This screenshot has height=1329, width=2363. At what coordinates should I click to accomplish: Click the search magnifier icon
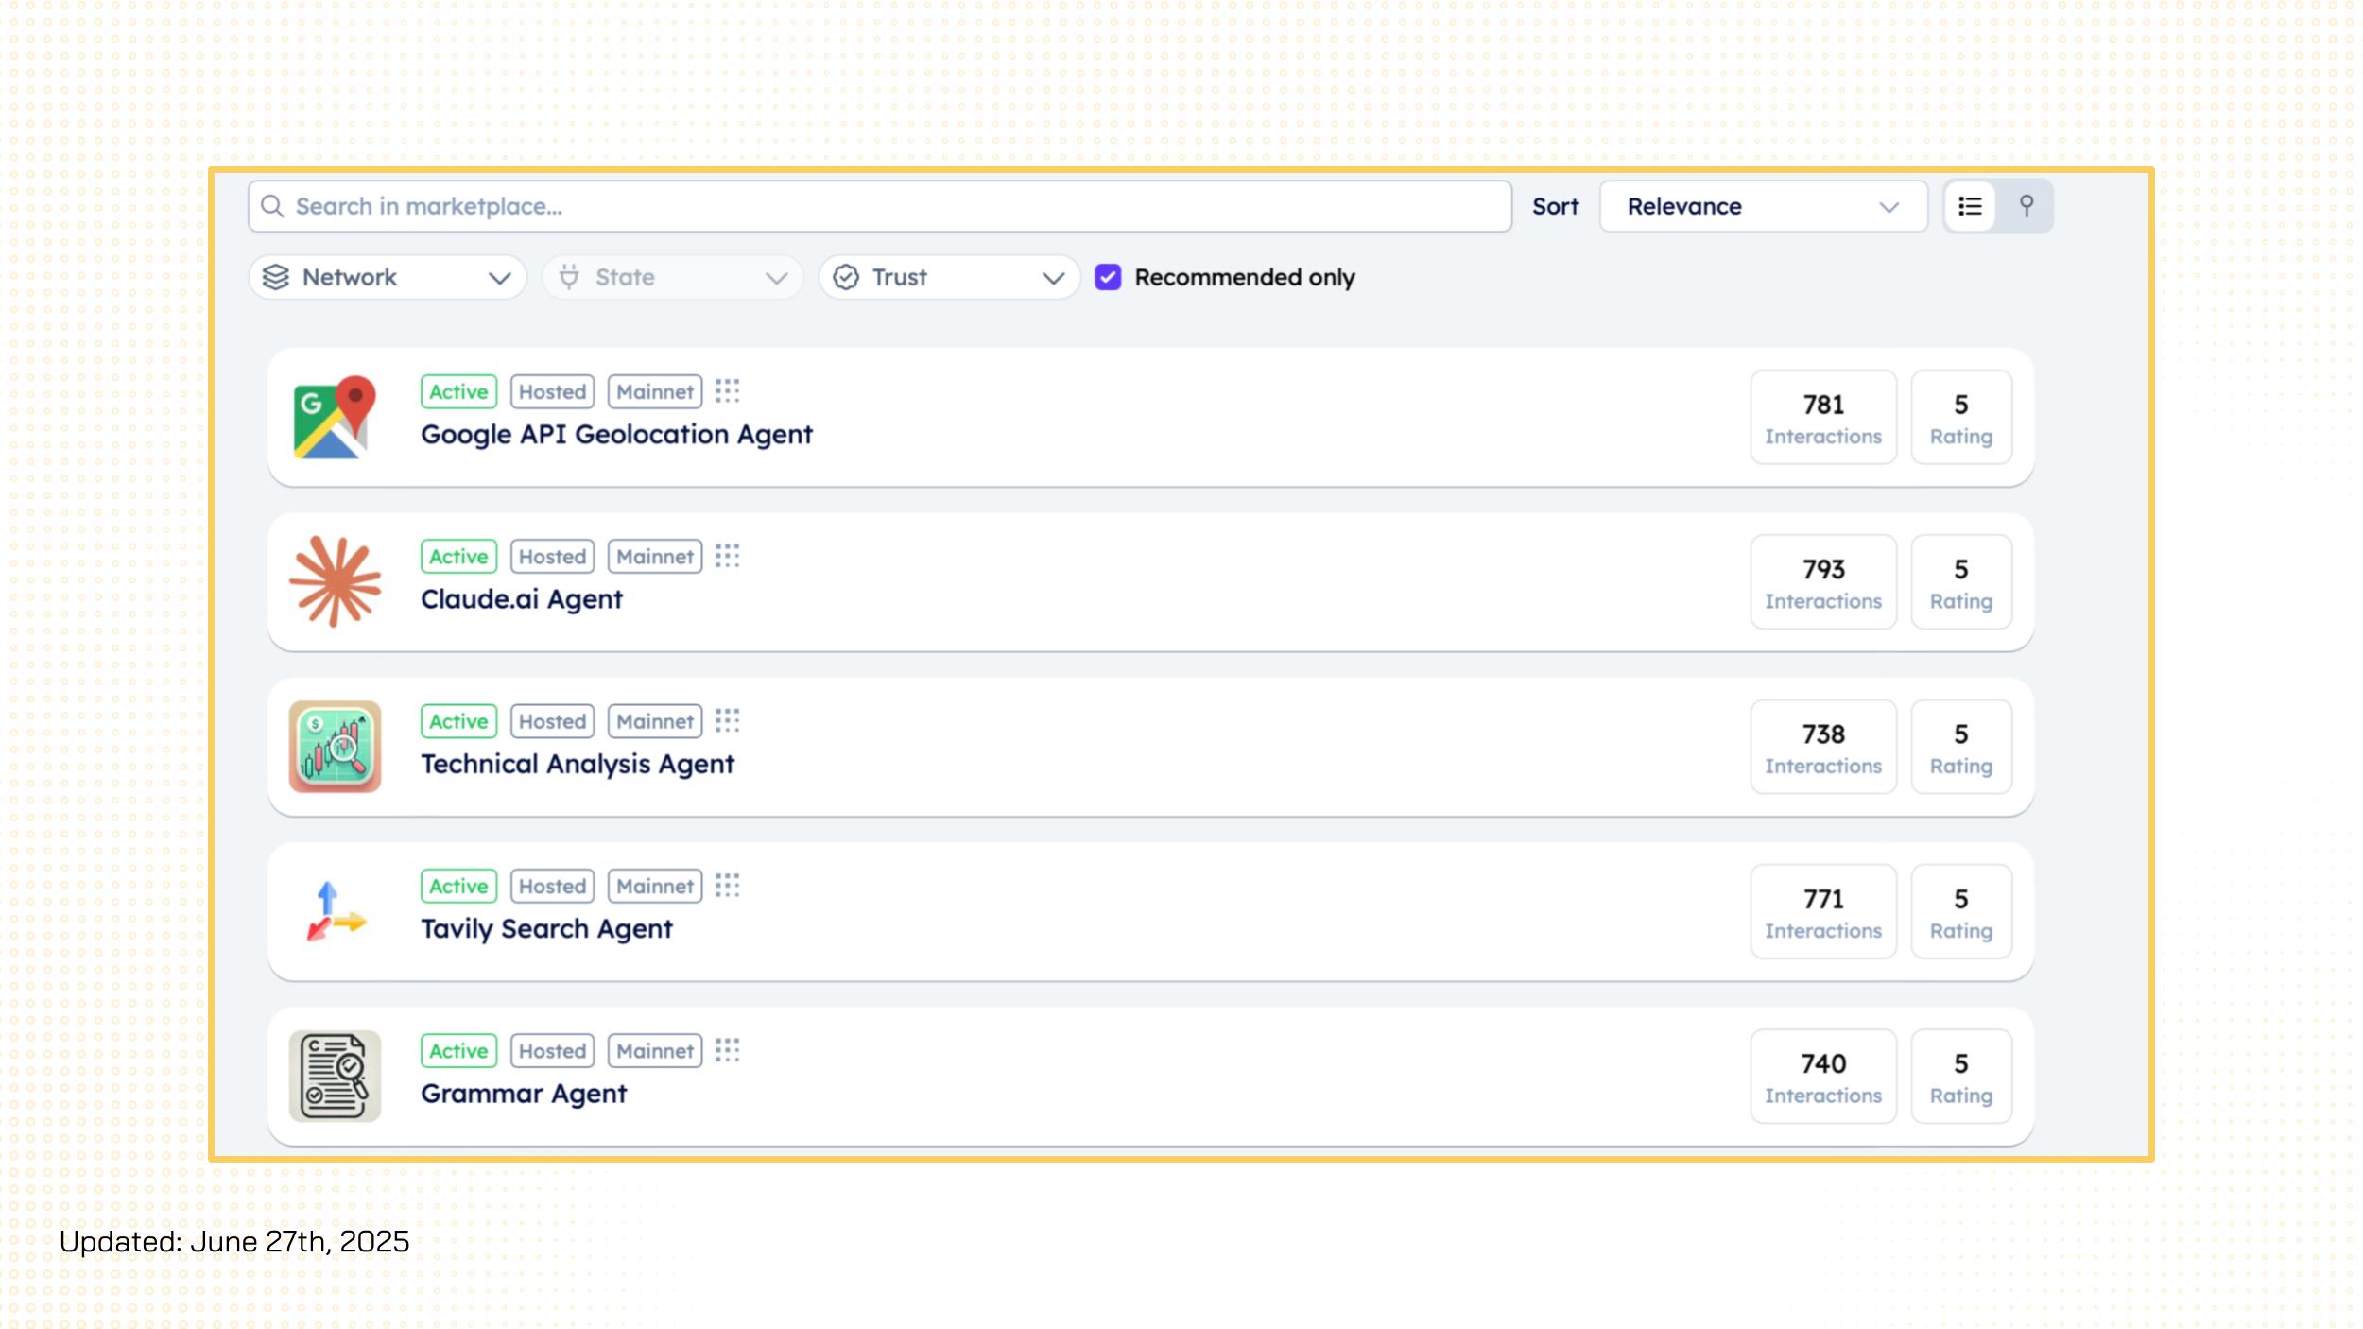272,206
